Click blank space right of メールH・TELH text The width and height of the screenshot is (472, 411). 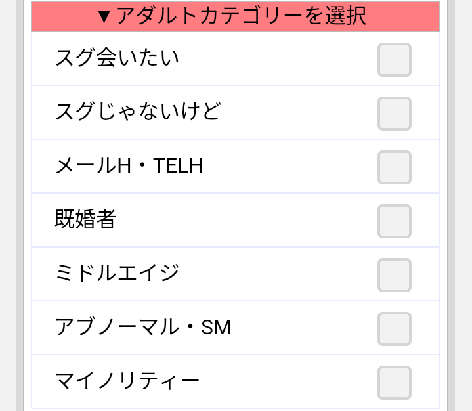click(289, 166)
